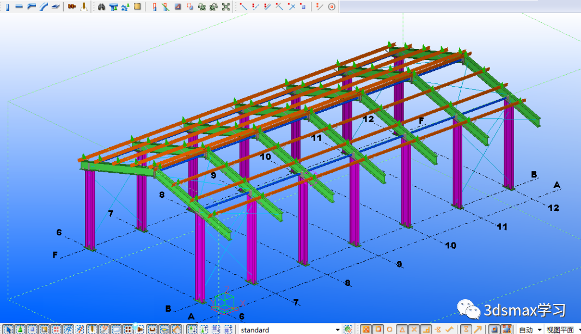Toggle snap to center points circle
581x334 pixels.
(x=390, y=330)
